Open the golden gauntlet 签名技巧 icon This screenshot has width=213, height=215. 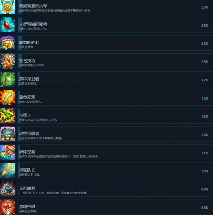[x=8, y=61]
